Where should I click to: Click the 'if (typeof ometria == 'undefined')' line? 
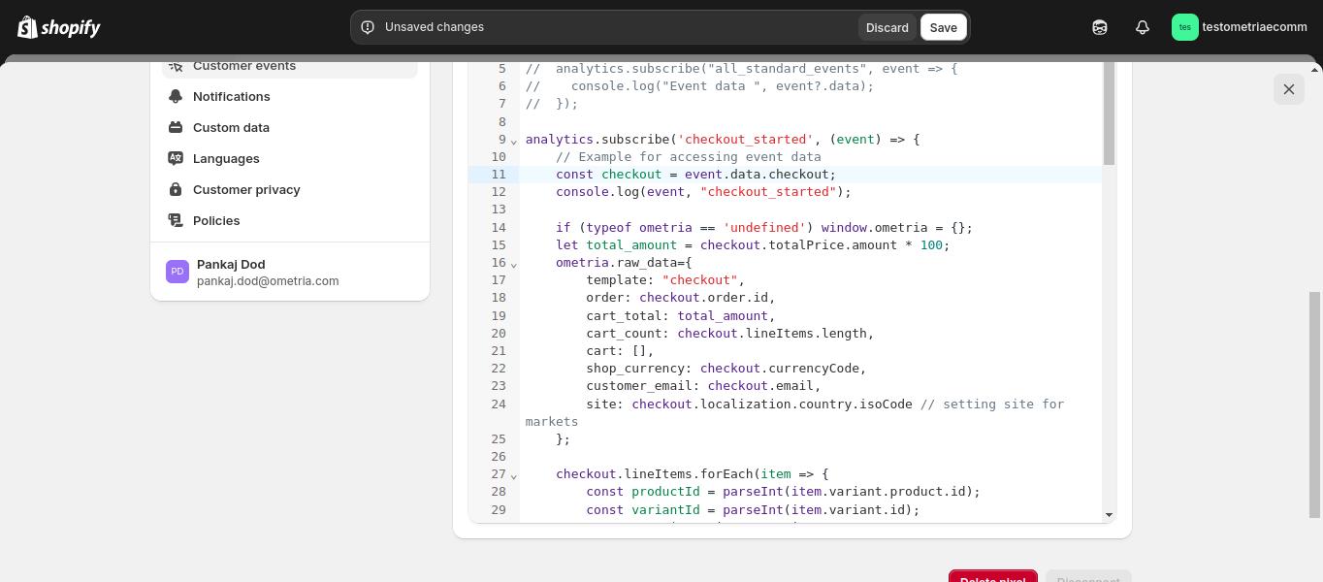764,228
